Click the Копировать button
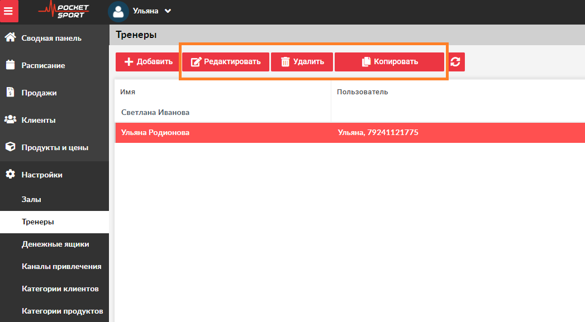Viewport: 585px width, 322px height. pyautogui.click(x=389, y=62)
